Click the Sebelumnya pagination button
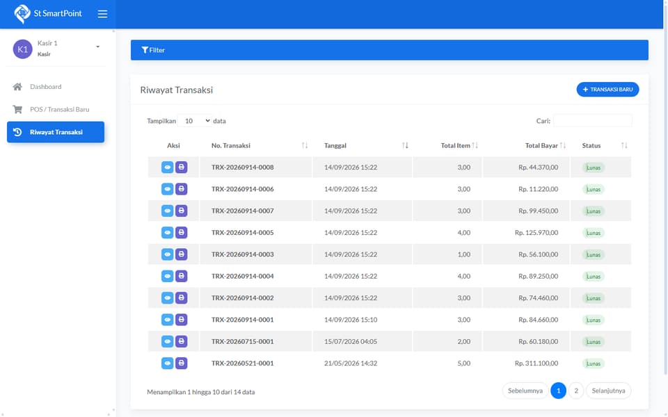This screenshot has width=668, height=417. point(525,391)
